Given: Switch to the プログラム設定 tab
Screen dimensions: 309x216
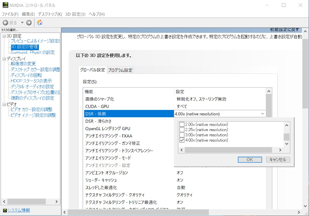Looking at the screenshot, I should [120, 70].
